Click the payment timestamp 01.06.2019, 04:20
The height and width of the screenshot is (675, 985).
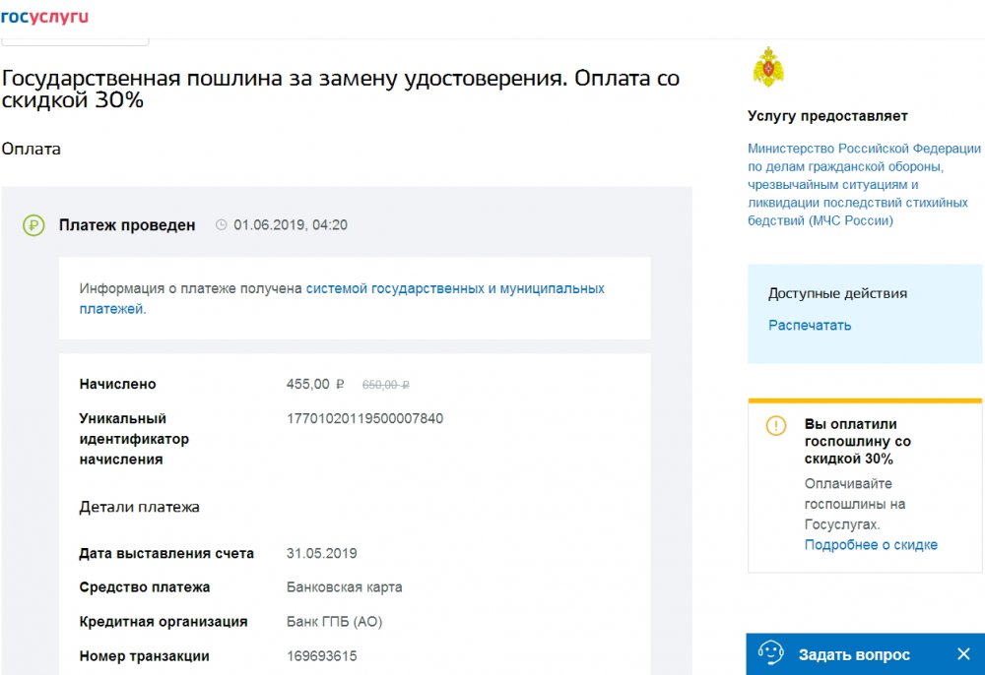[290, 225]
